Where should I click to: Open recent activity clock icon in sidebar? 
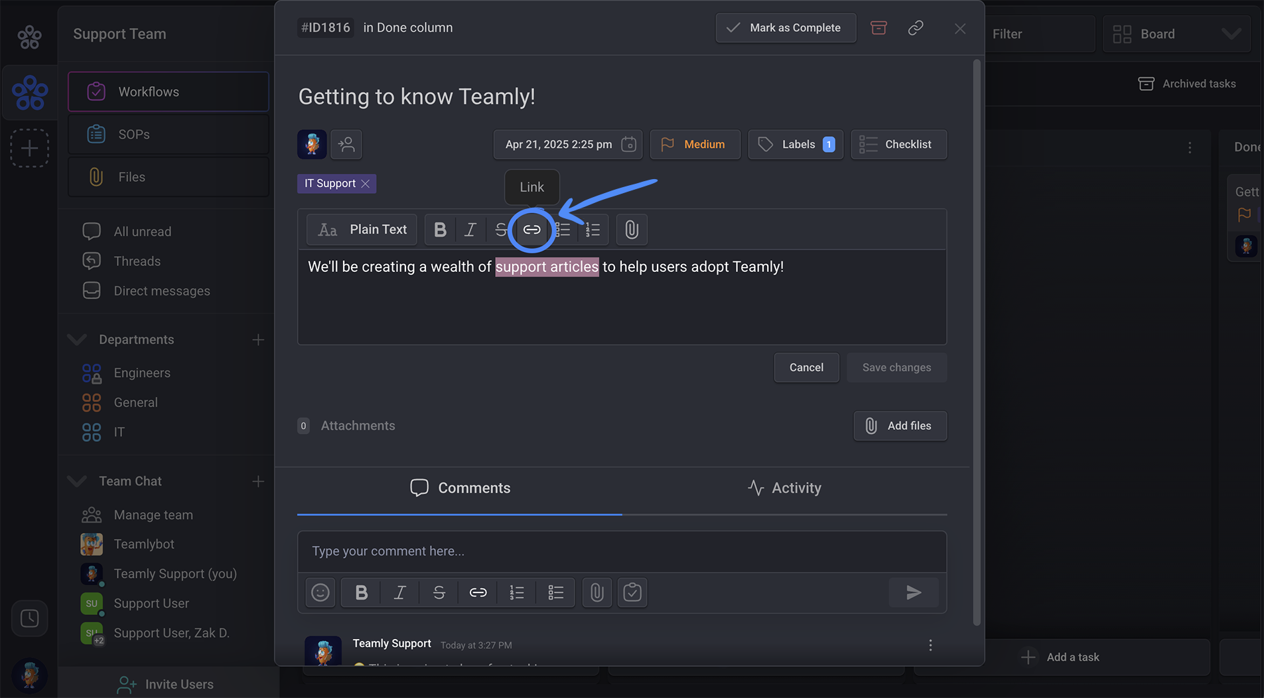29,618
